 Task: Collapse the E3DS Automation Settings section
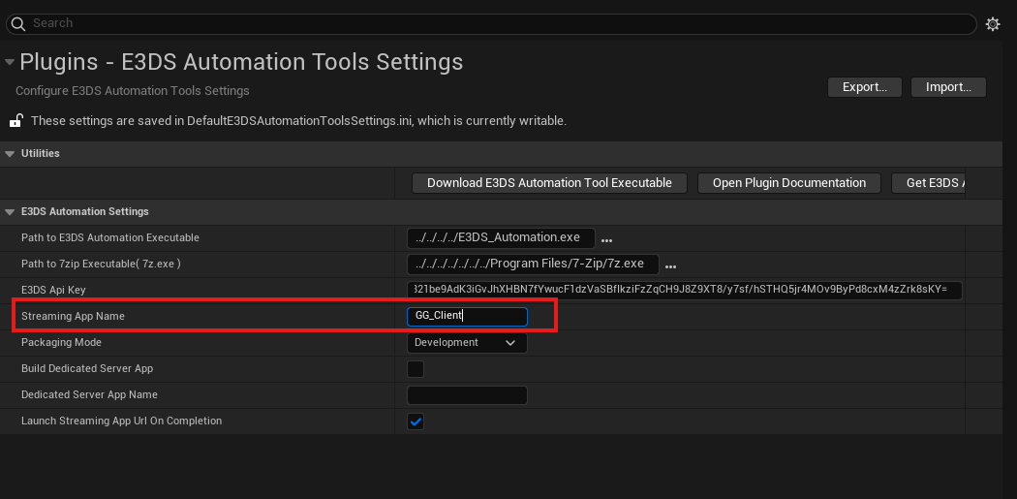click(11, 212)
